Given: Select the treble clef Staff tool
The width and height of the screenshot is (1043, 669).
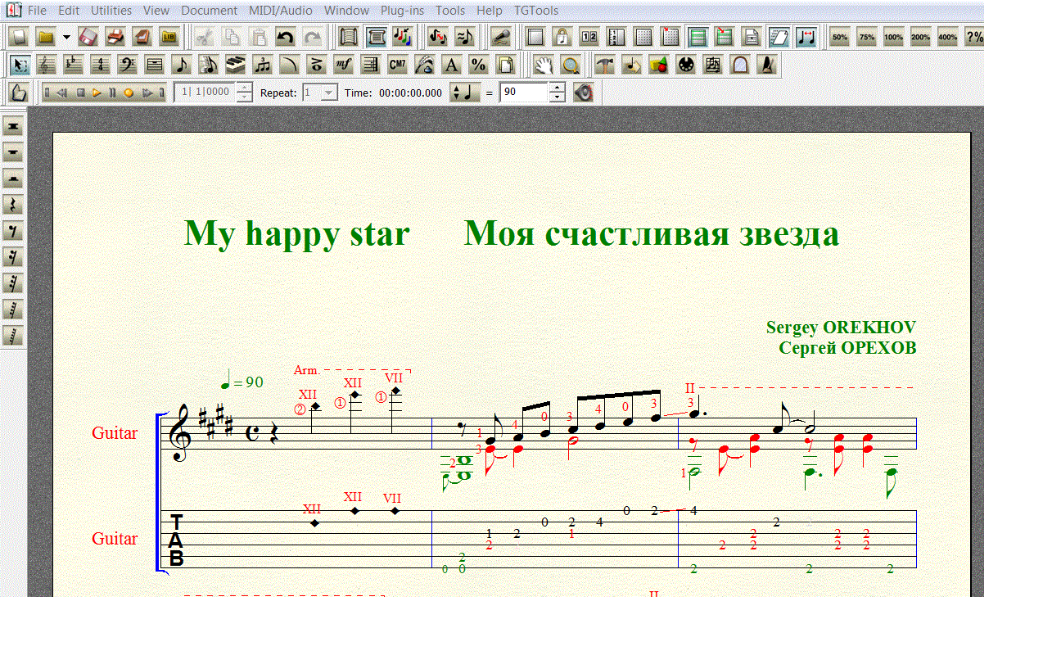Looking at the screenshot, I should click(47, 65).
